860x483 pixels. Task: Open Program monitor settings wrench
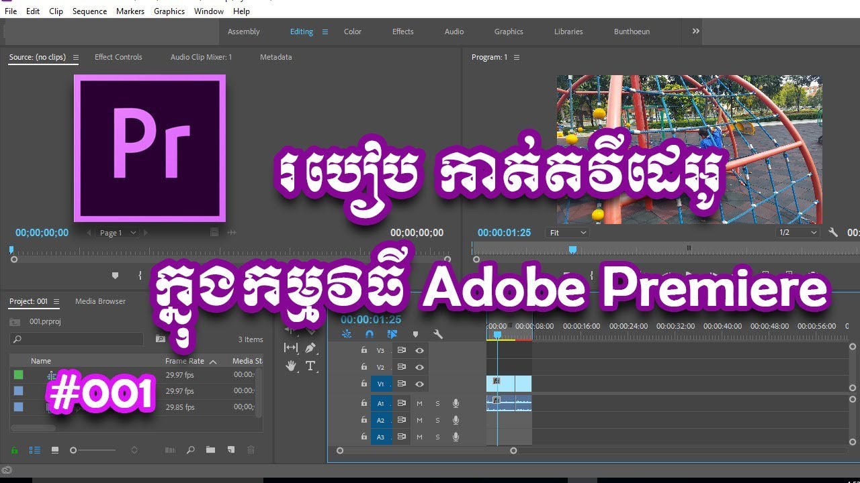coord(833,233)
